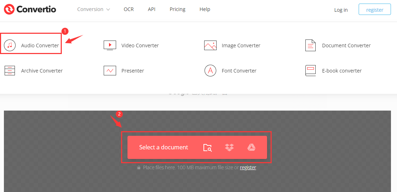The height and width of the screenshot is (192, 397).
Task: Click the Presenter chart icon
Action: coord(110,70)
